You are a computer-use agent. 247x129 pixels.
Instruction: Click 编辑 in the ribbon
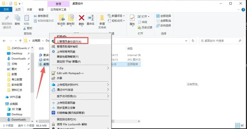(143, 22)
